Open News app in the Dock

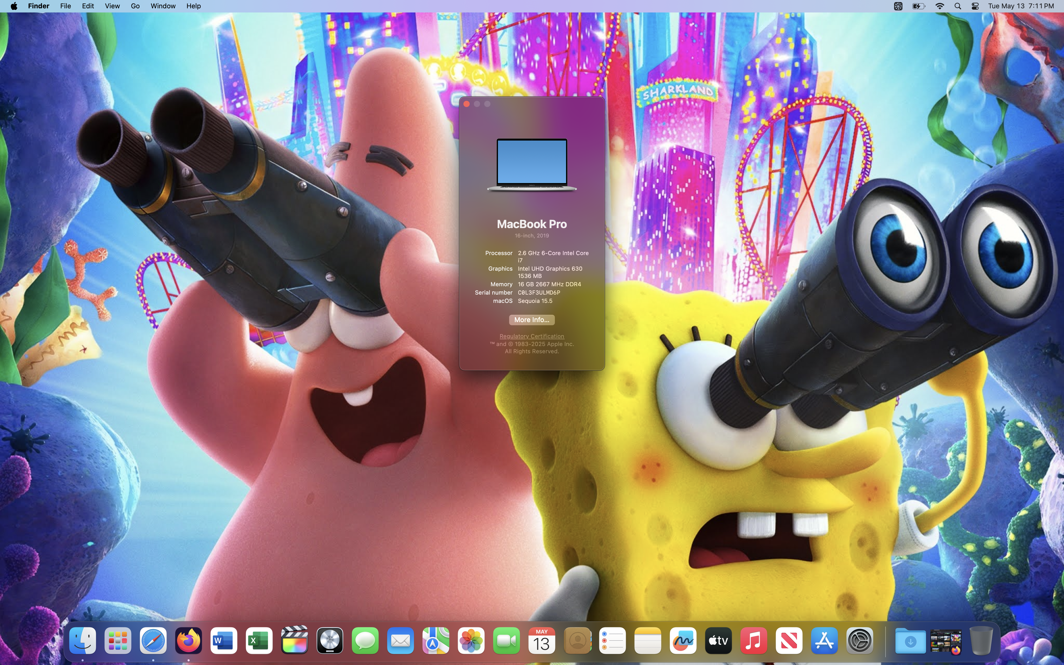coord(789,641)
